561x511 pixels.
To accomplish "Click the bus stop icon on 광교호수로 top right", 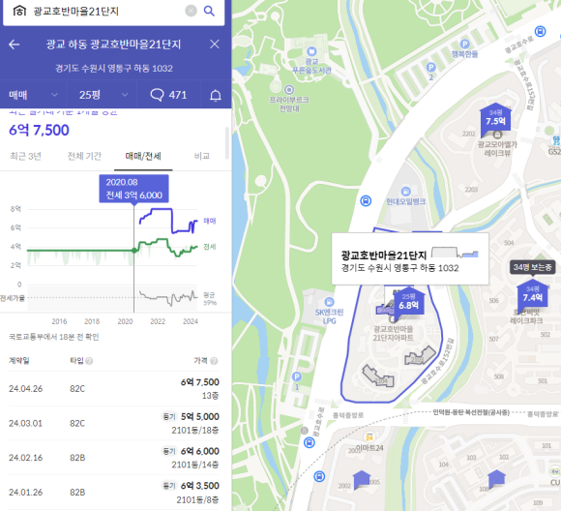I will click(541, 32).
